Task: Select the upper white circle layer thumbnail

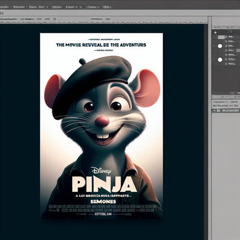Action: click(x=220, y=46)
